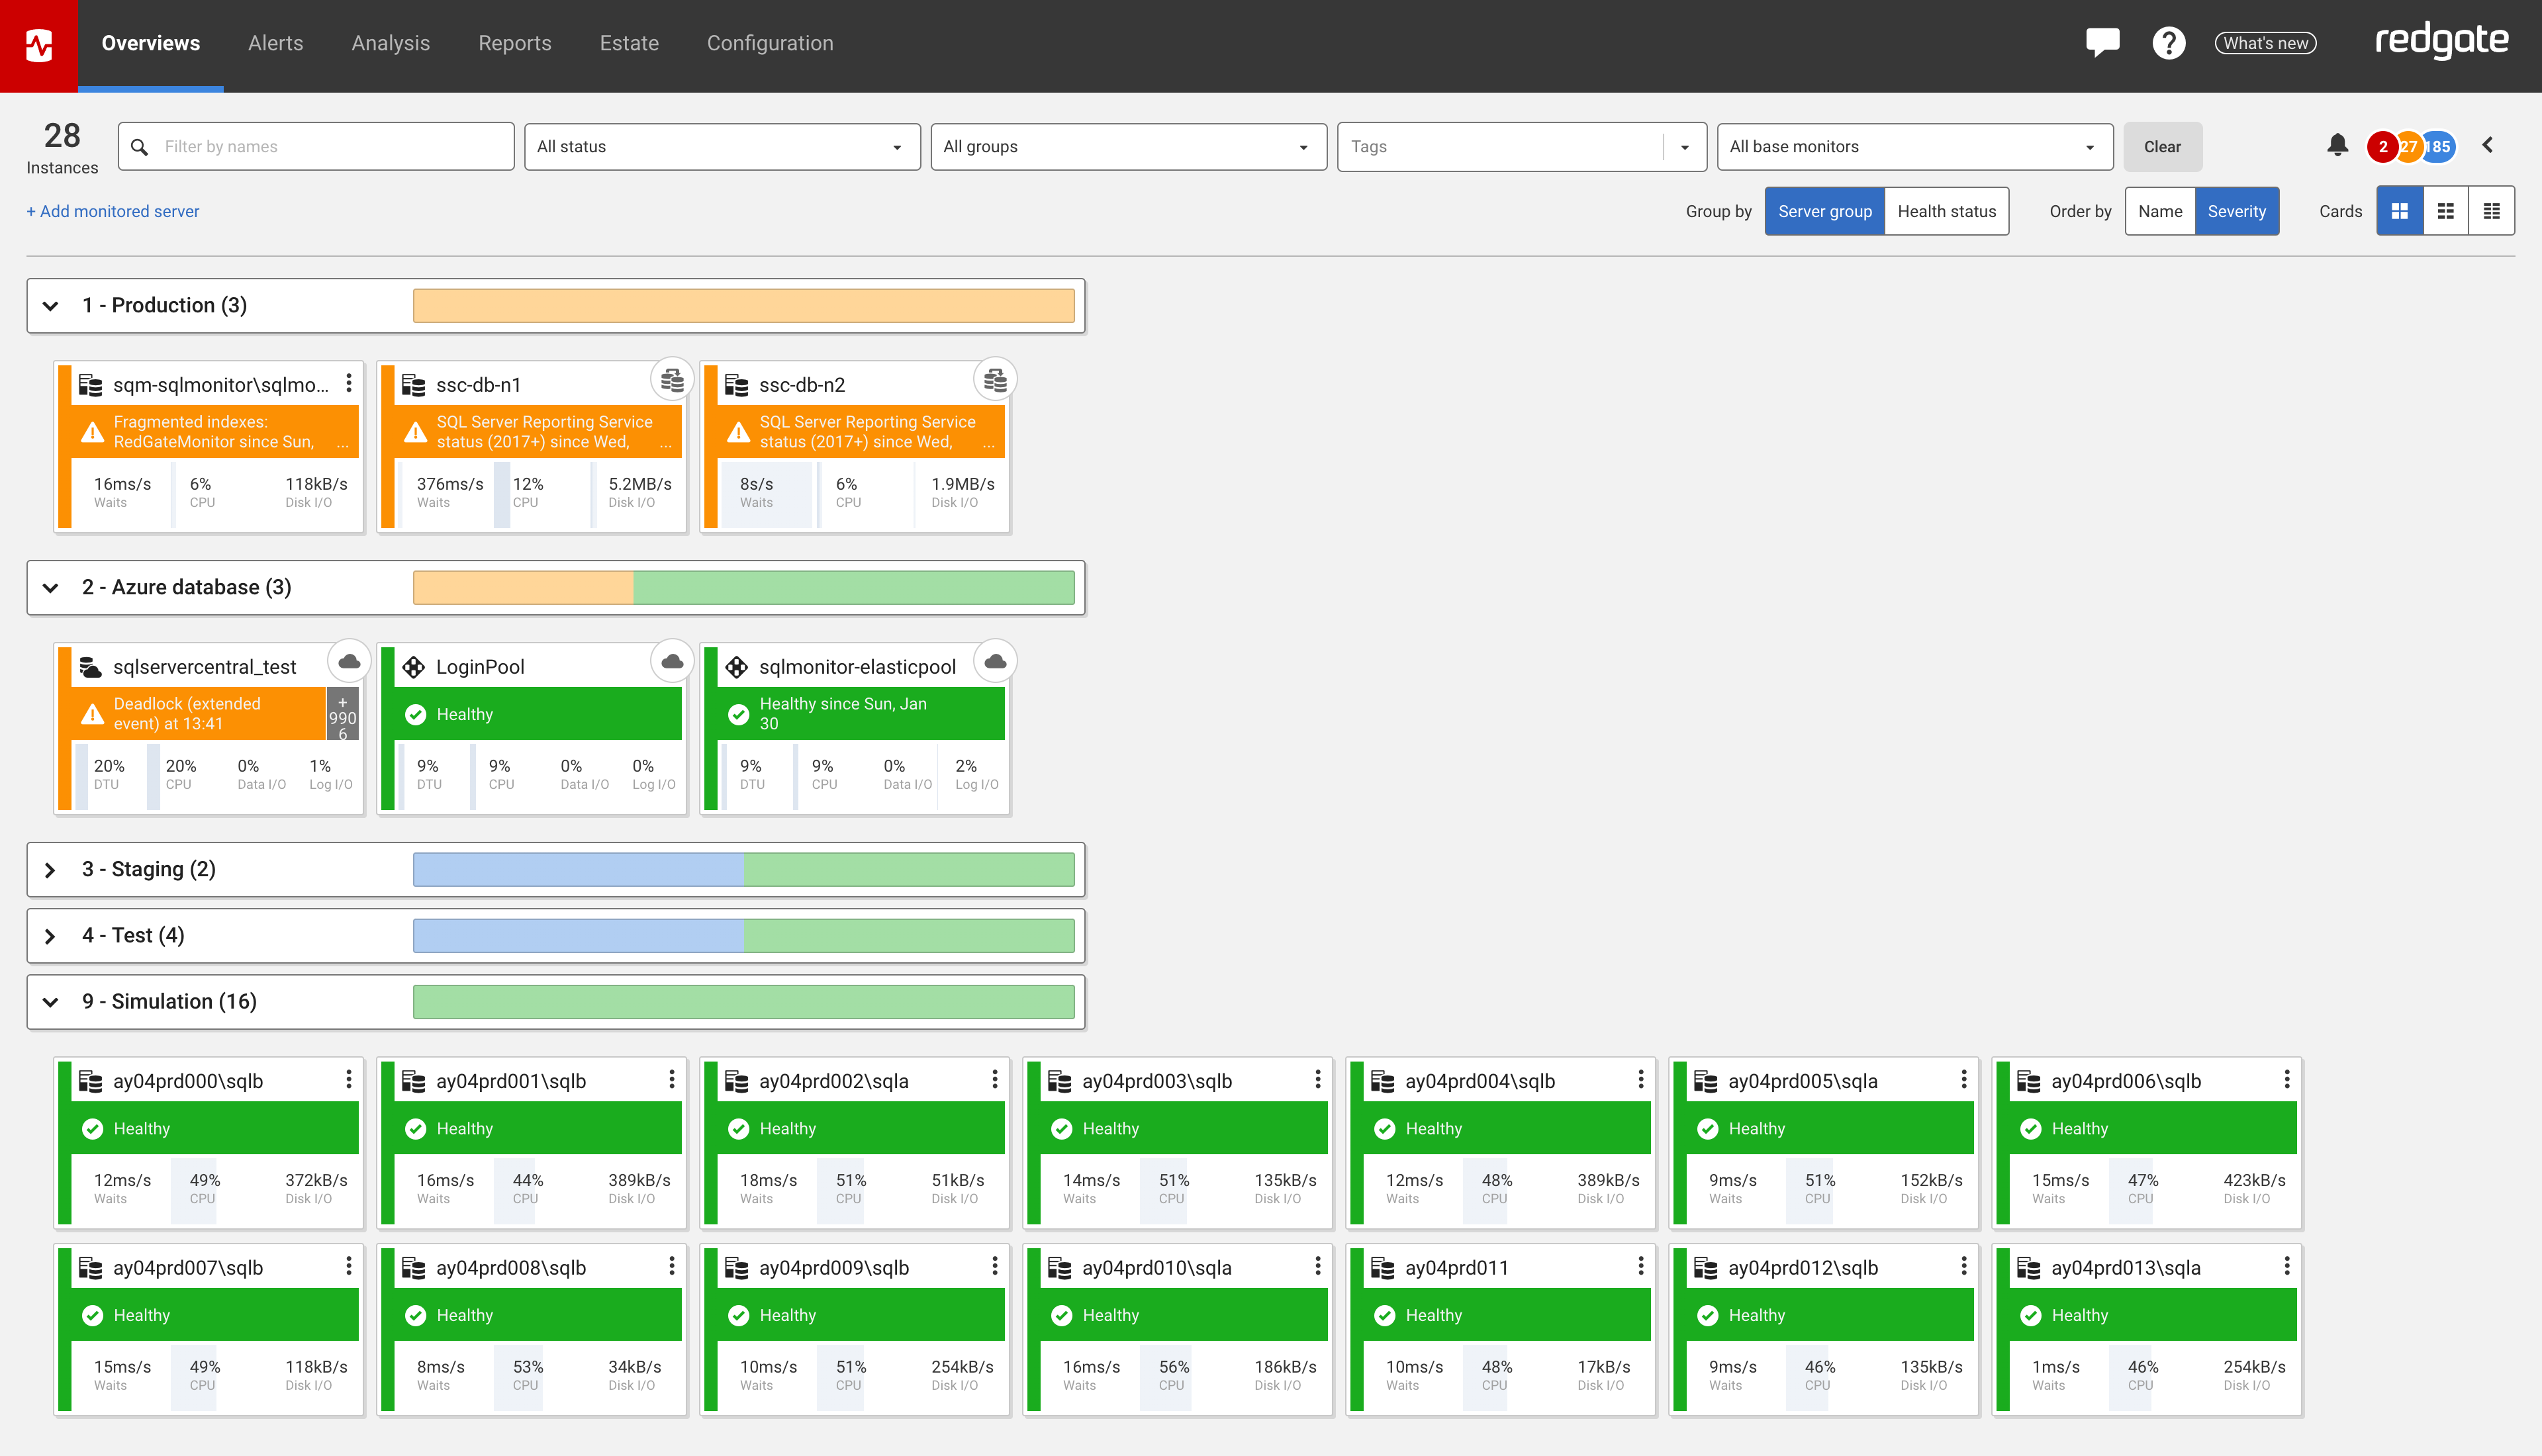Open kebab menu on sqm-sqlmonitor card
Image resolution: width=2542 pixels, height=1456 pixels.
coord(349,383)
